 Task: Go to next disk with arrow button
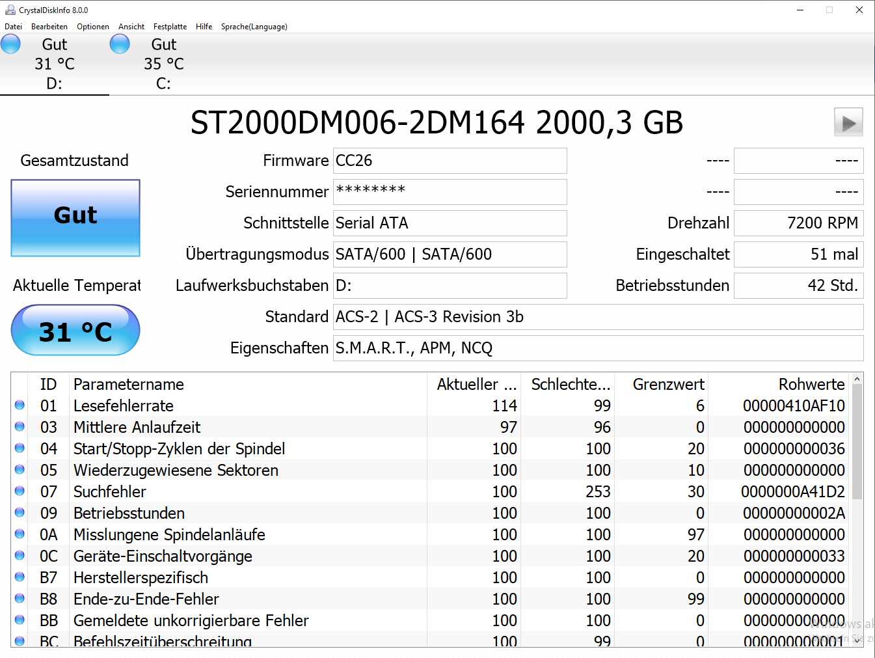848,122
